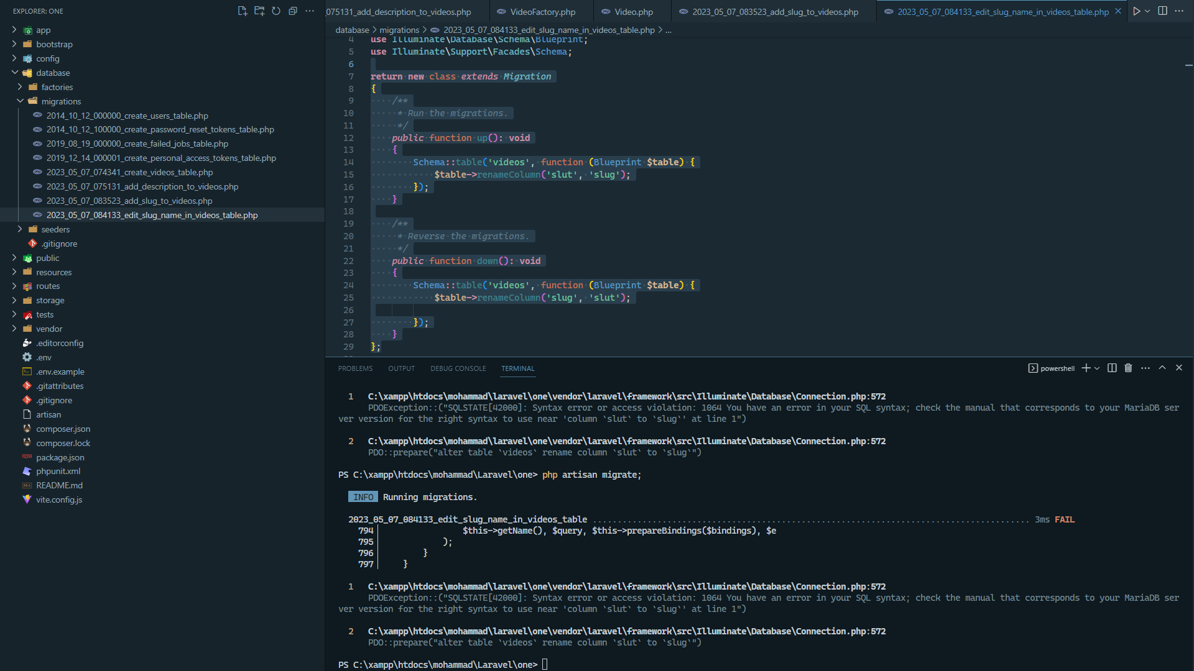Click the migrations breadcrumb segment
The image size is (1194, 671).
(399, 30)
